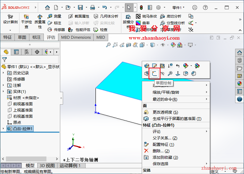Choose 生成平行于屏幕的基准面 (T)
Screen dimensions: 244x174
(176, 119)
